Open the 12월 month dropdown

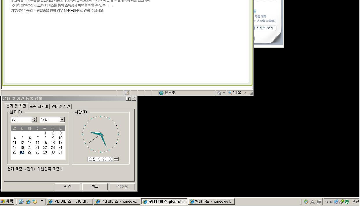click(x=62, y=120)
